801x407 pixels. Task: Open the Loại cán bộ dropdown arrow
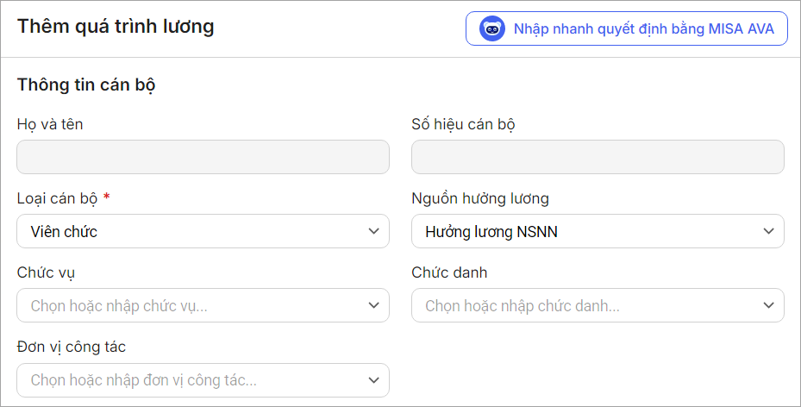point(373,231)
